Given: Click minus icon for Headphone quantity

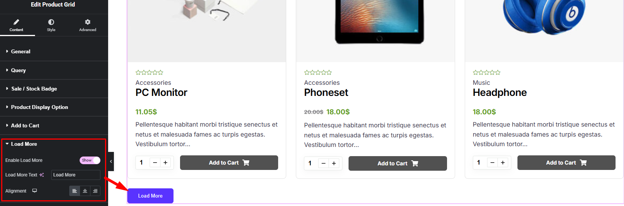Looking at the screenshot, I should pos(492,163).
